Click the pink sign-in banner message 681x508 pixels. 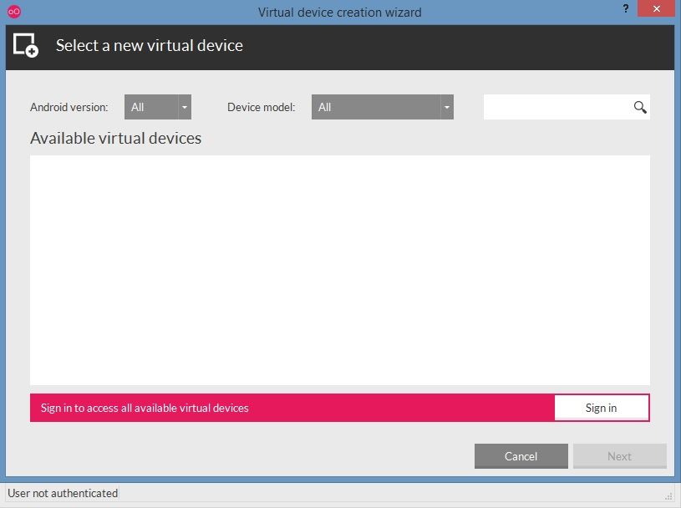[x=145, y=408]
